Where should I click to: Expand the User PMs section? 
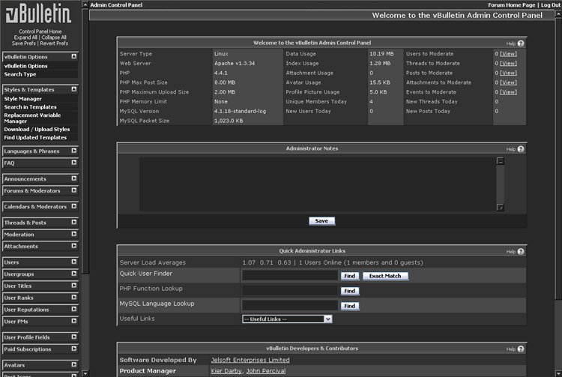74,321
